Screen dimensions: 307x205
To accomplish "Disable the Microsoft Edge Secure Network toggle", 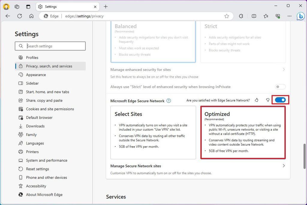I will [x=280, y=100].
